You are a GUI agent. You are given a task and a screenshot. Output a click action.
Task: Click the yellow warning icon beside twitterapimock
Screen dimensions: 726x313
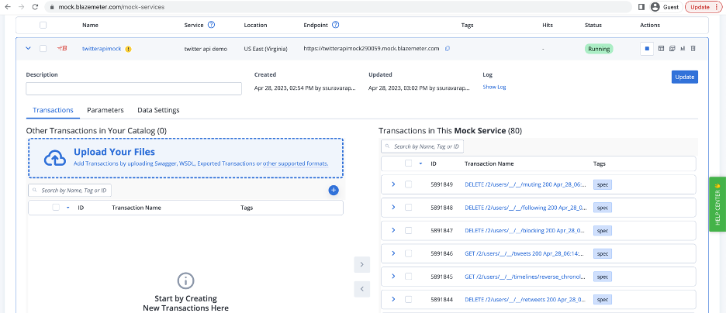(x=128, y=49)
